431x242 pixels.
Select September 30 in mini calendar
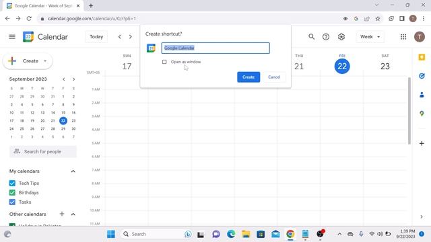pos(73,128)
